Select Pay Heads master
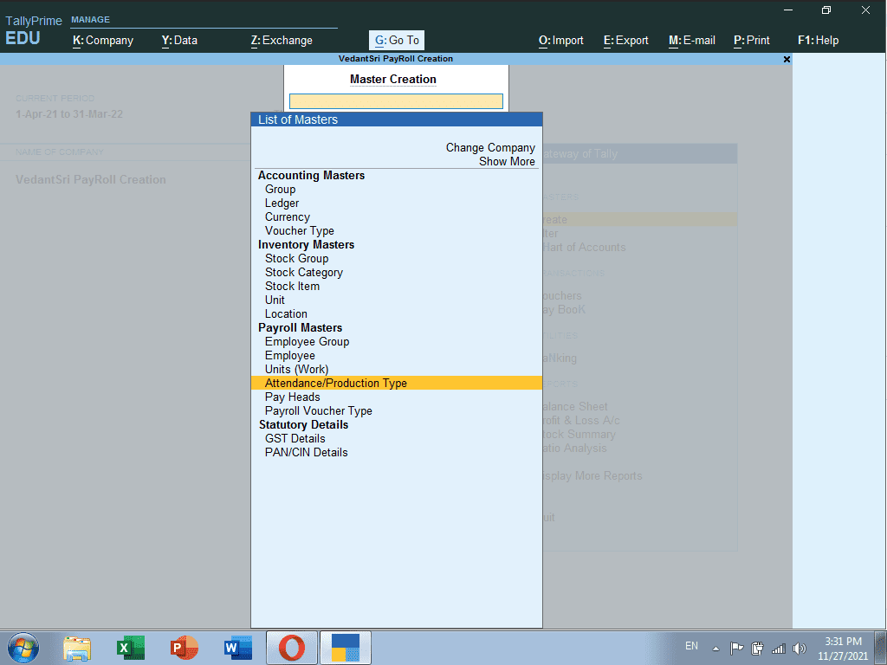 click(292, 397)
